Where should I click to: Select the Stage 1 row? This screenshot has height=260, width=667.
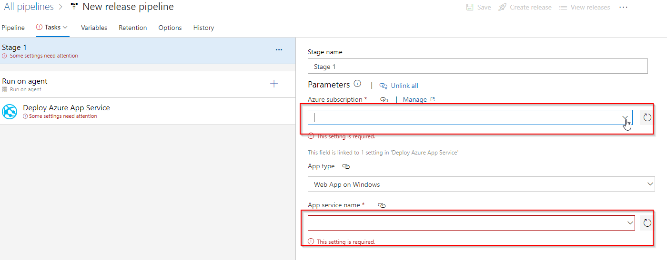148,50
